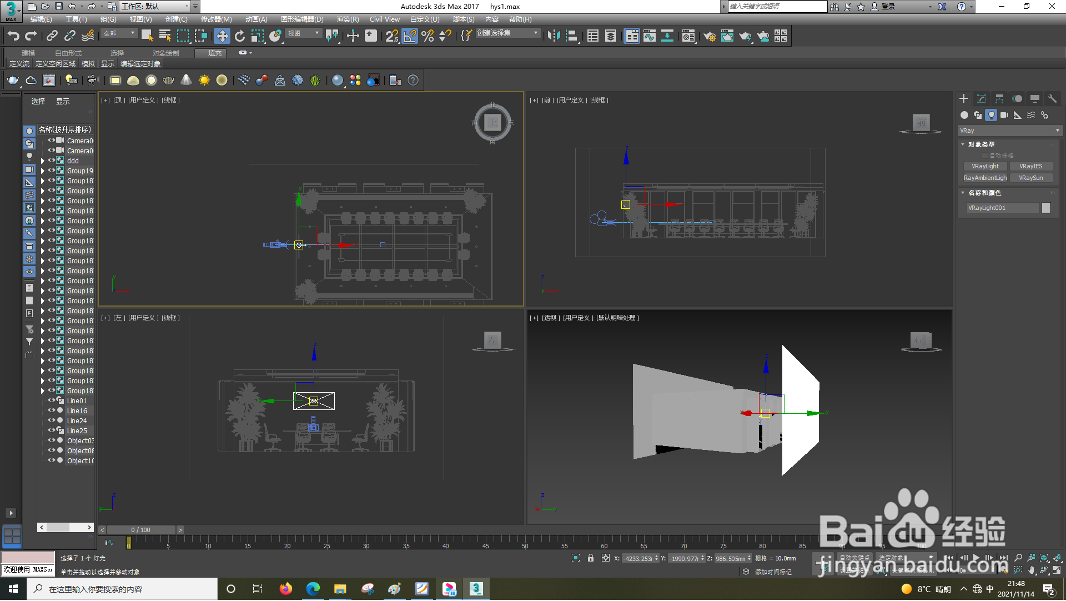The image size is (1066, 601).
Task: Activate the Rotate tool in main toolbar
Action: (240, 36)
